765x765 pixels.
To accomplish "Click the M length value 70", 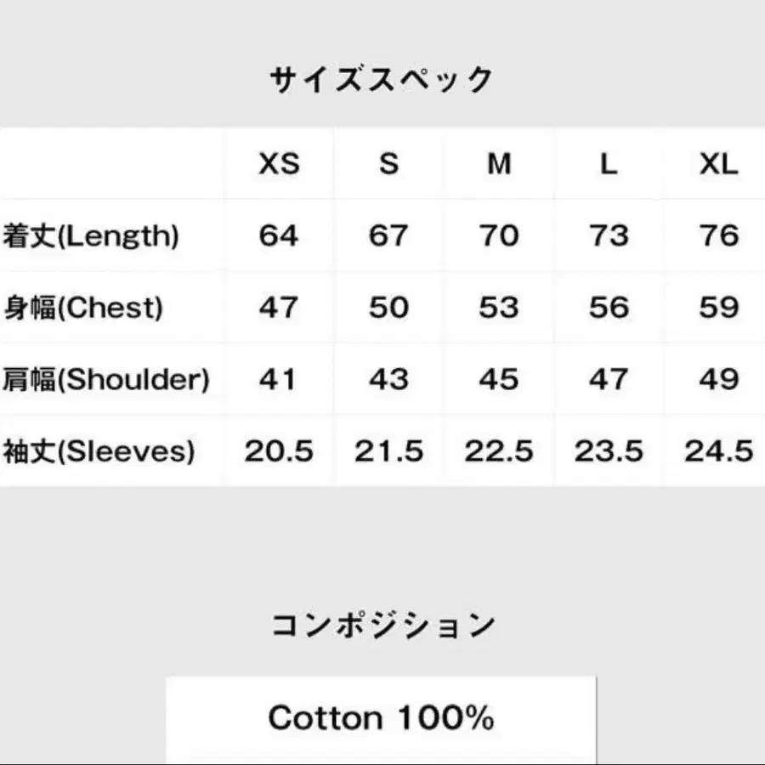I will coord(499,235).
